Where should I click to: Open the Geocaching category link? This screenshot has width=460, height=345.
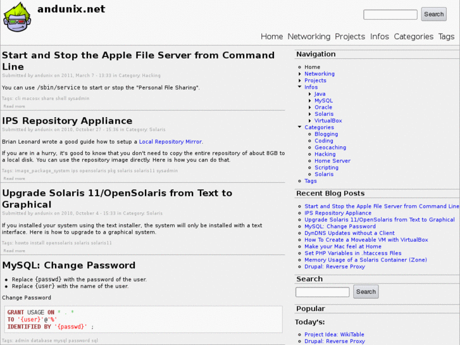(x=330, y=147)
